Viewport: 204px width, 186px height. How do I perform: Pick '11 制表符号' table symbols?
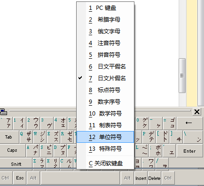pyautogui.click(x=105, y=125)
